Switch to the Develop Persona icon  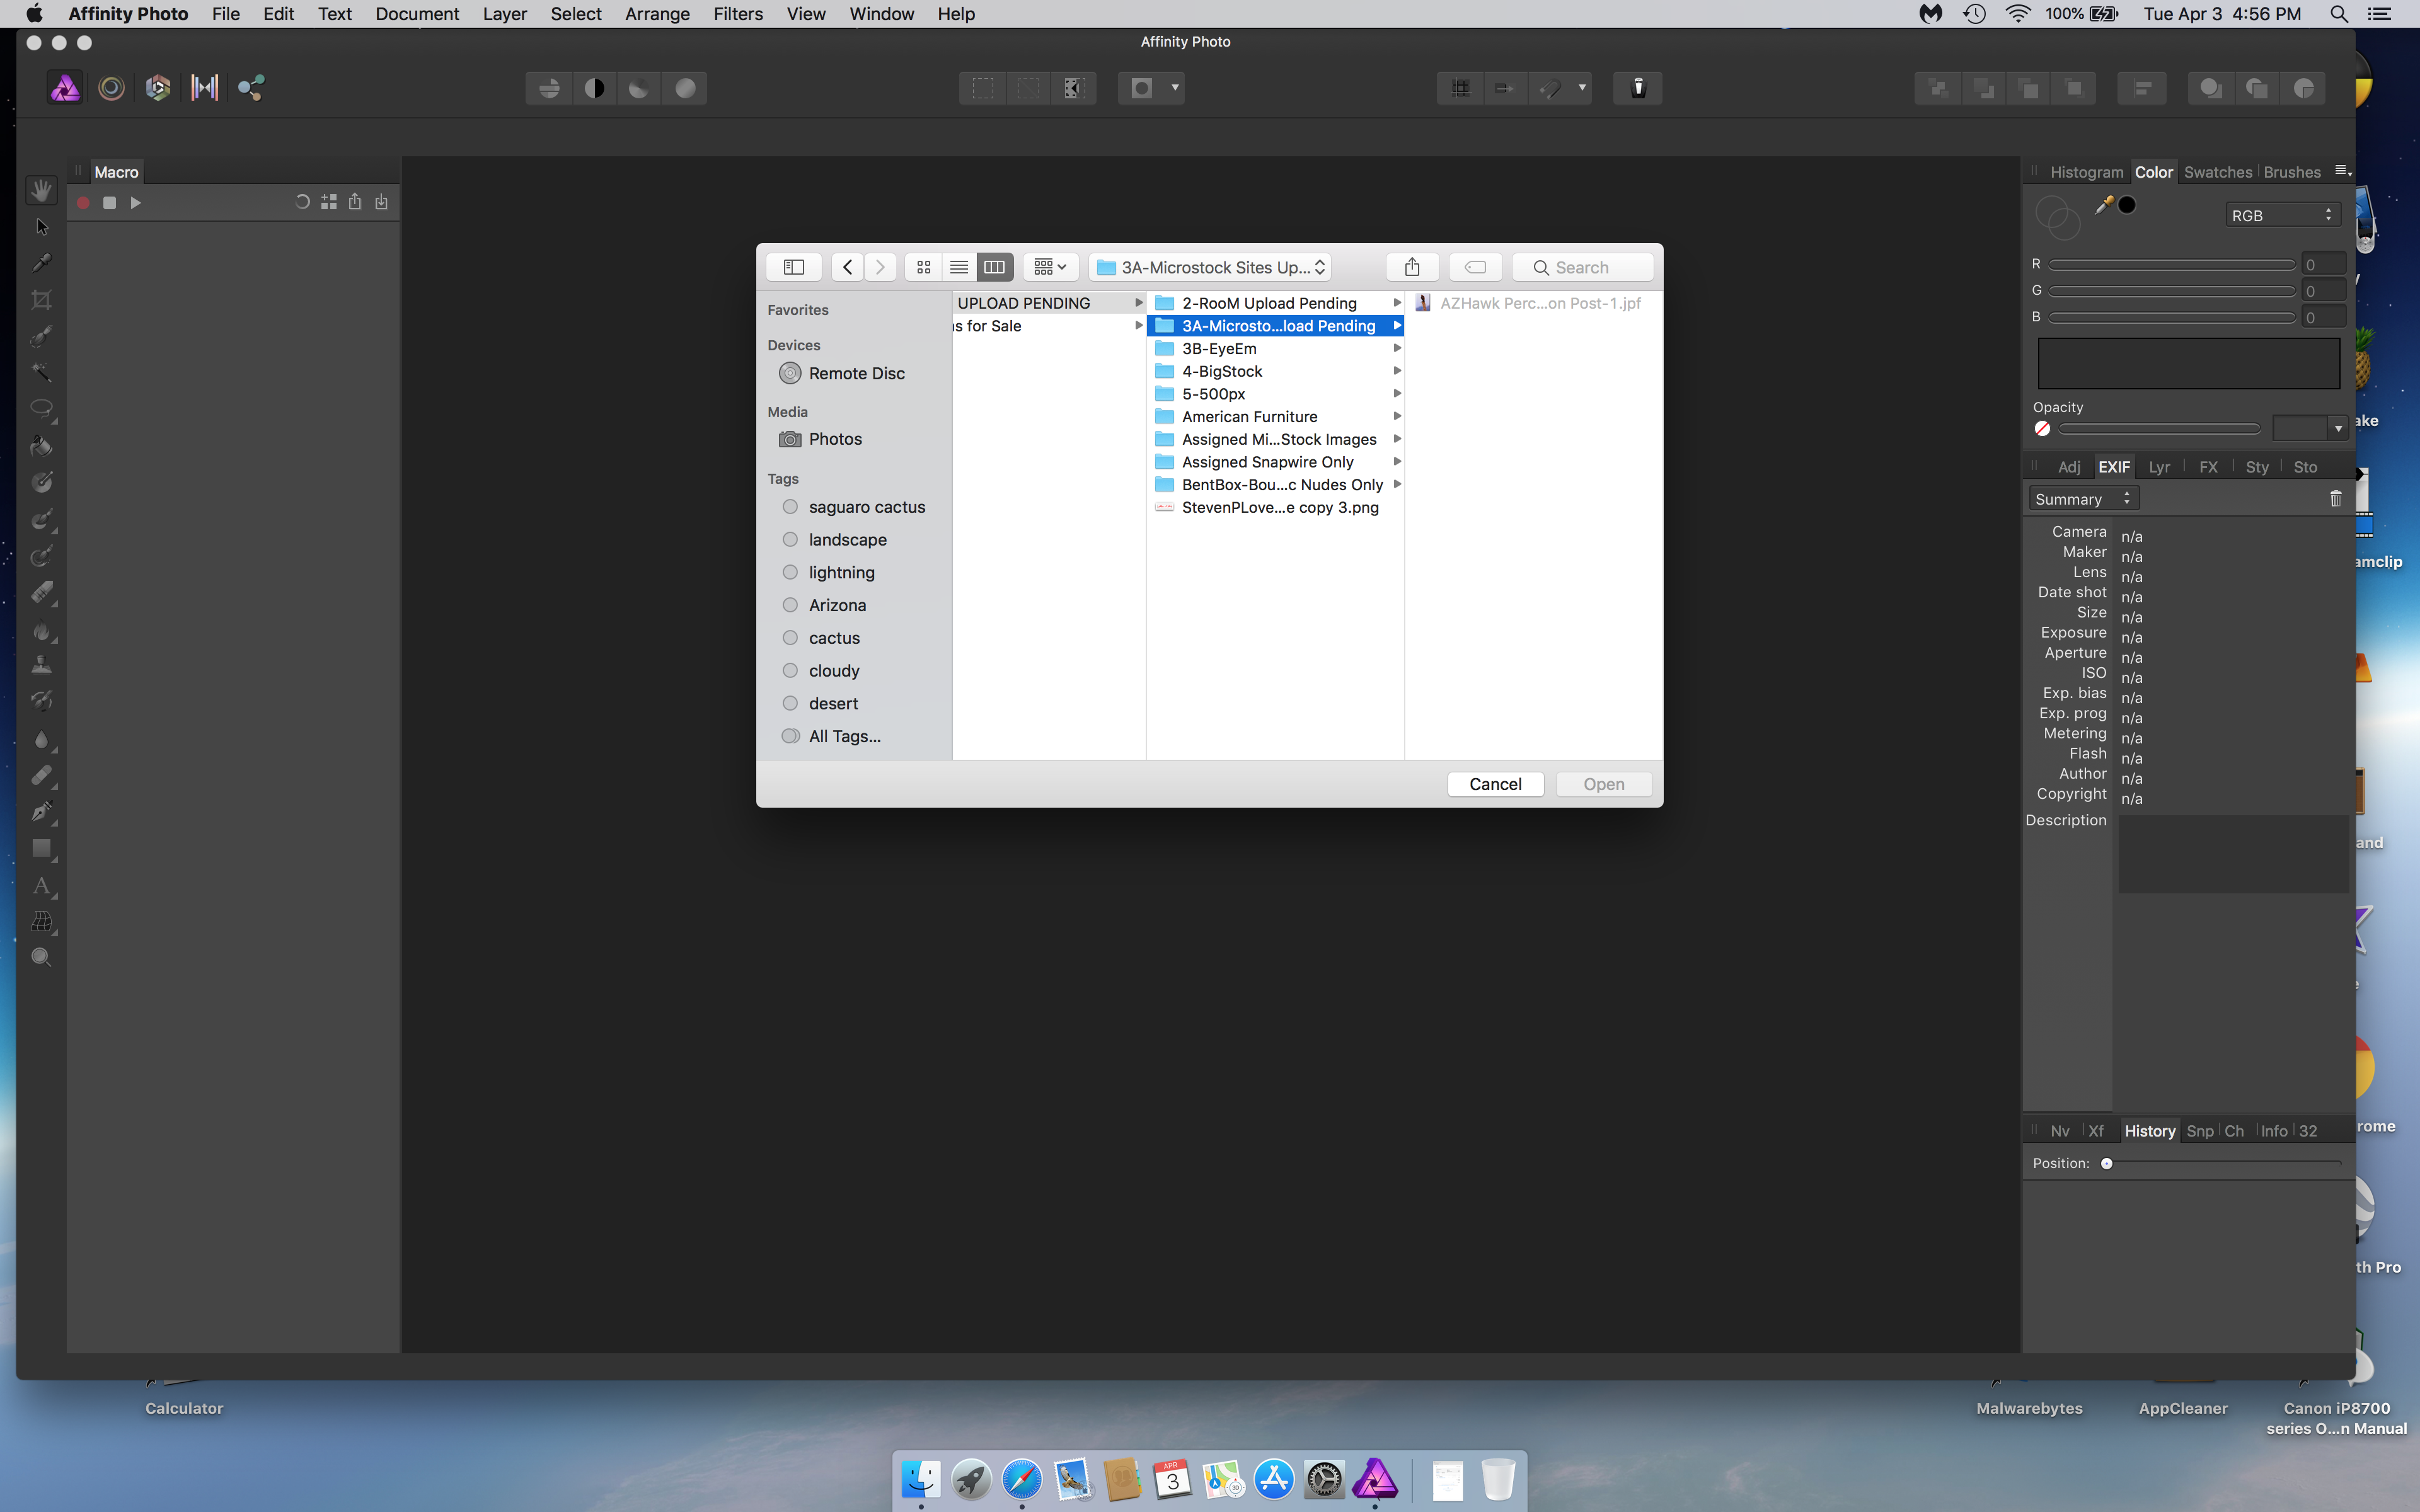pos(158,88)
